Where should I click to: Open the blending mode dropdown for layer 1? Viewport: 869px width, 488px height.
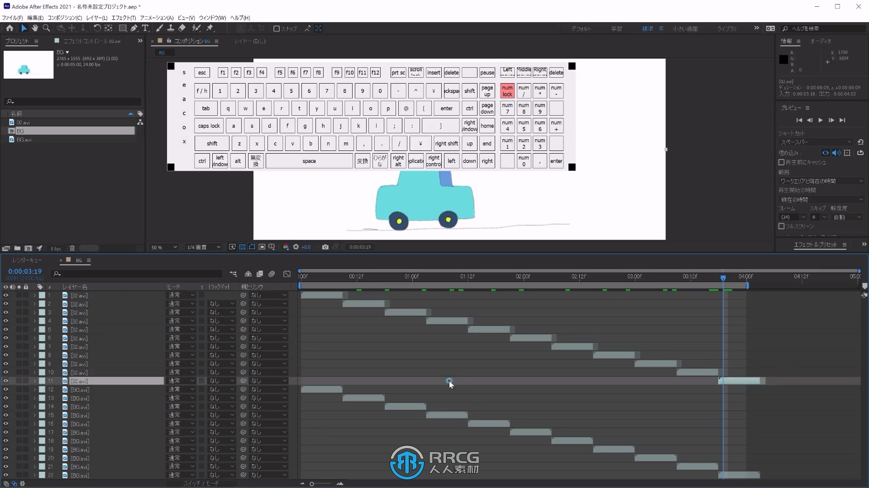coord(181,295)
